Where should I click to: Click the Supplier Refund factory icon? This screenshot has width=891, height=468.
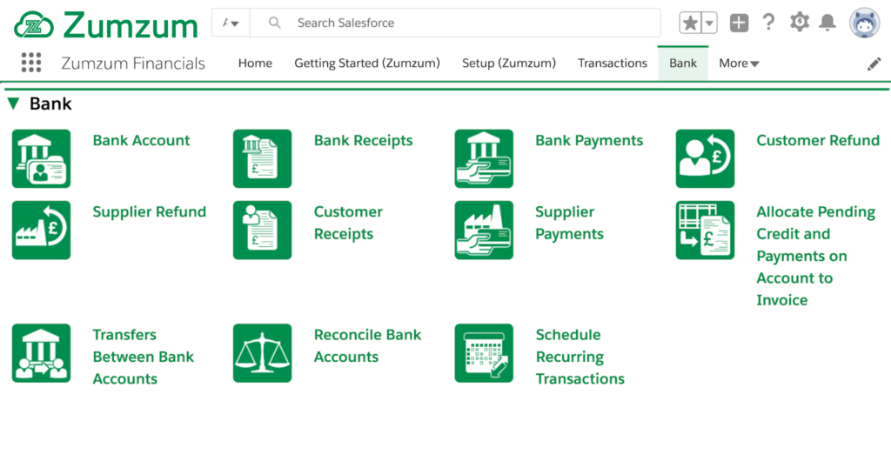click(42, 230)
